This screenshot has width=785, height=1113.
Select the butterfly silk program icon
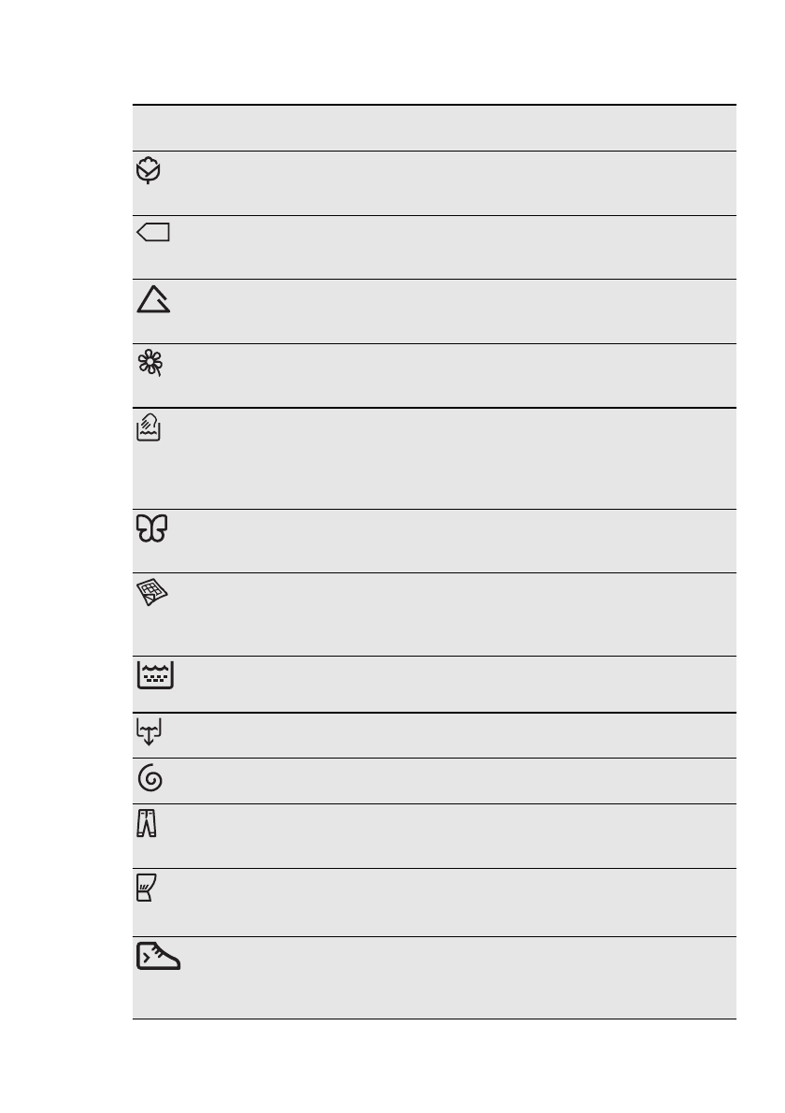(x=150, y=529)
